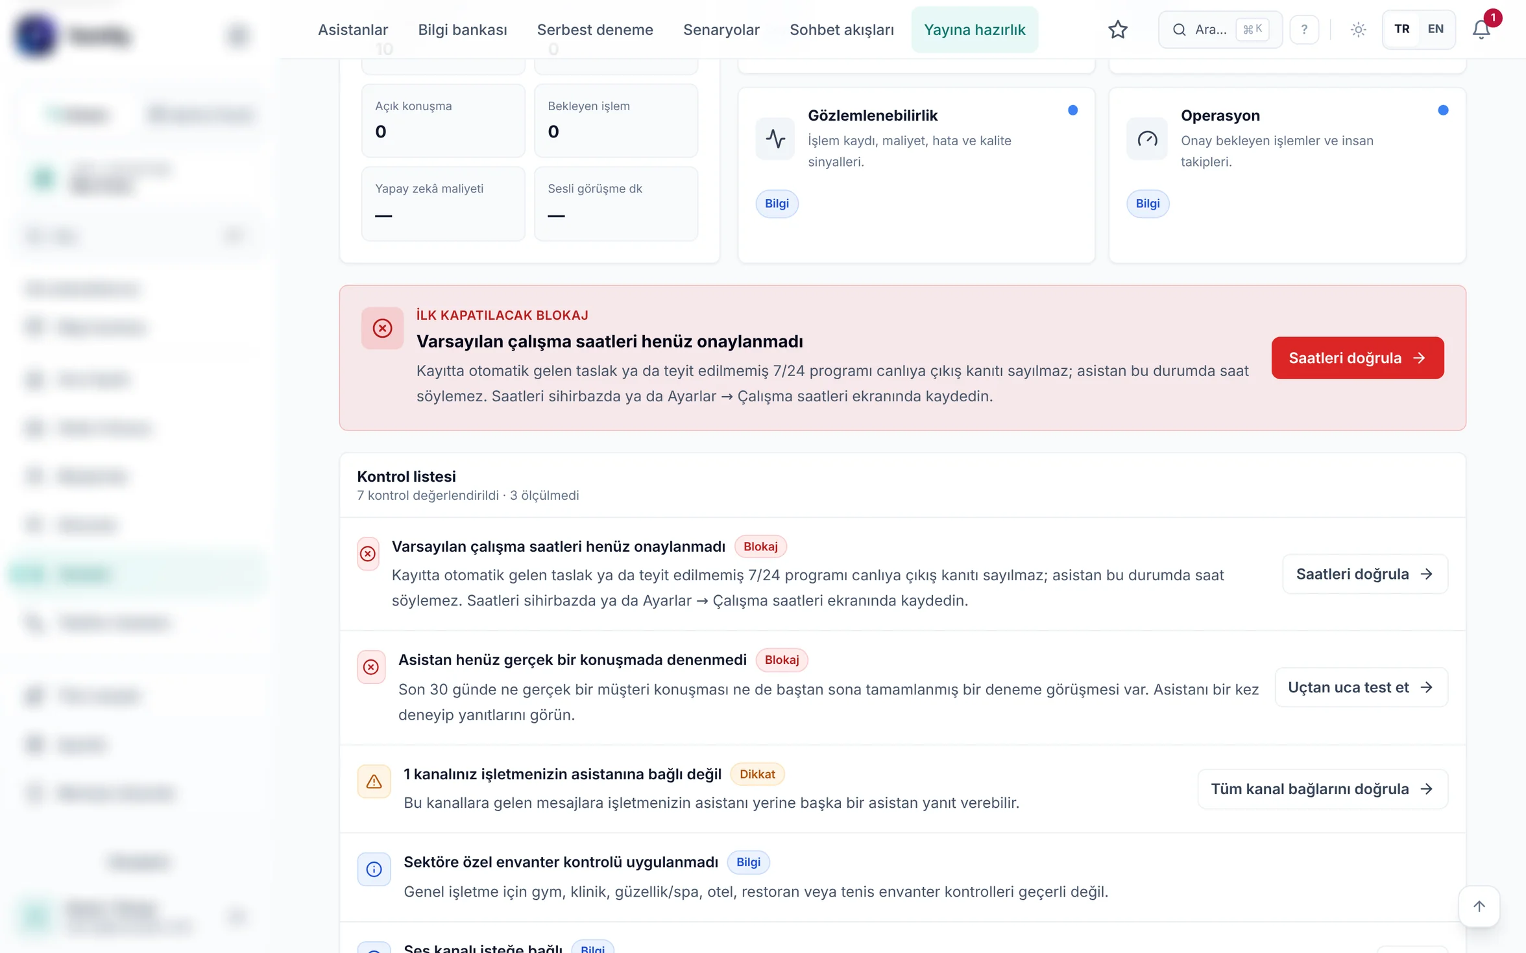Click the favorite star icon
Viewport: 1526px width, 953px height.
click(1117, 30)
